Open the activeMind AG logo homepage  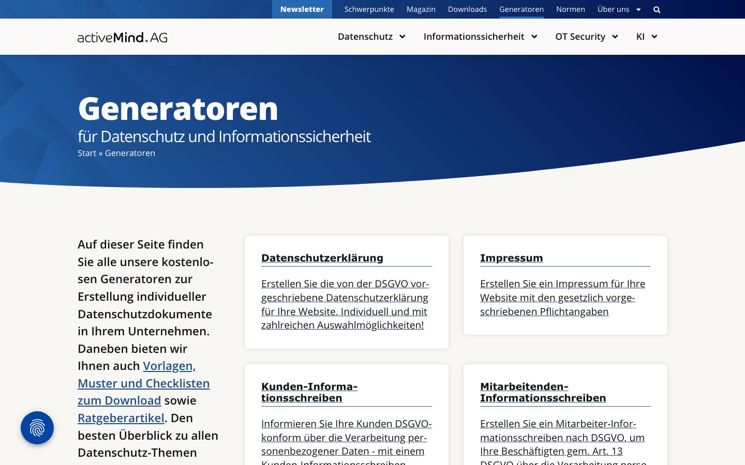click(123, 37)
